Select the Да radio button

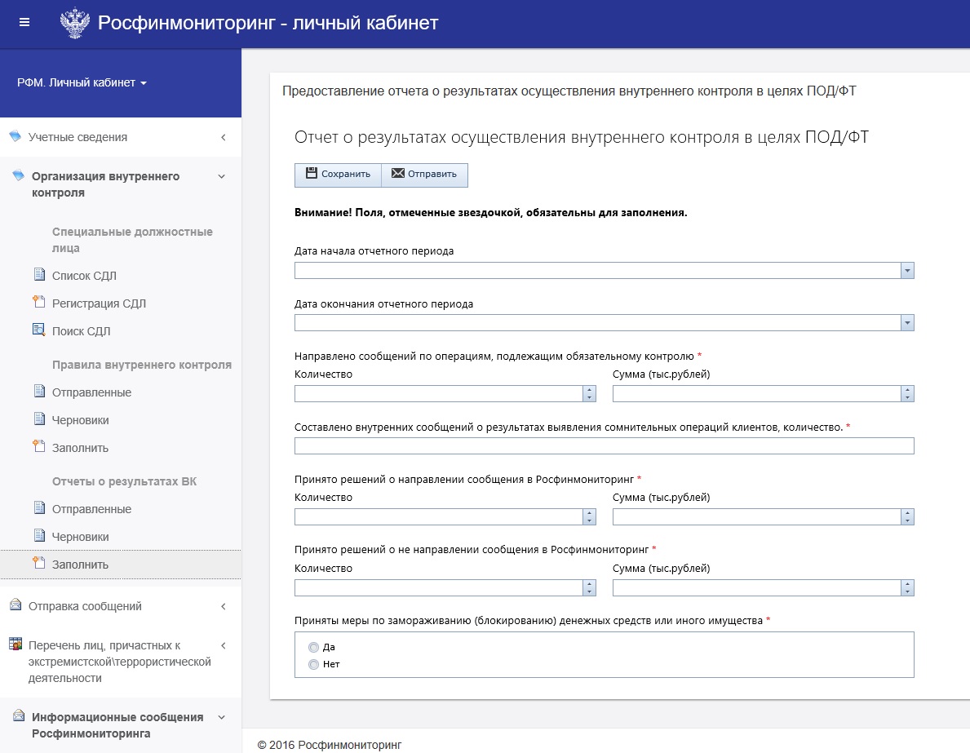(313, 647)
